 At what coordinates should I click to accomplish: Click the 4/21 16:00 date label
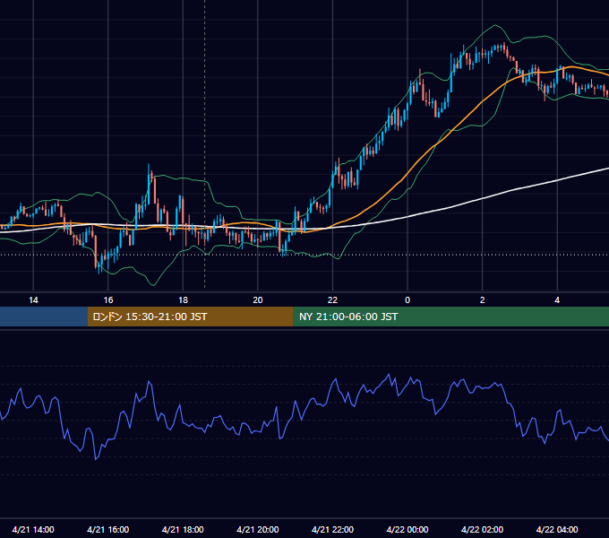(108, 529)
